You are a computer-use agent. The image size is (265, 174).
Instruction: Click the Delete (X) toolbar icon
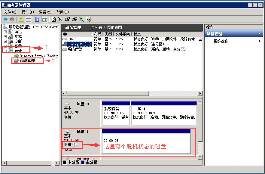tap(60, 19)
